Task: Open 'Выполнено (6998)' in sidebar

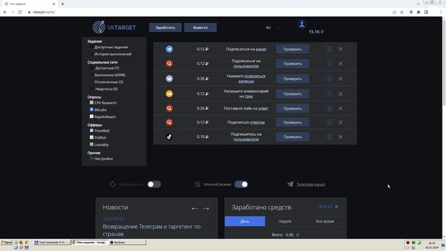Action: click(x=110, y=75)
